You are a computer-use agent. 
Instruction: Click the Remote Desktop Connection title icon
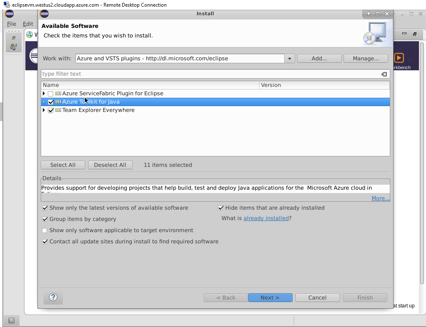(7, 5)
